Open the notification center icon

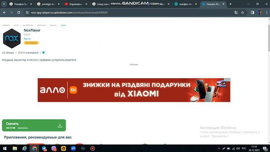coord(265,148)
